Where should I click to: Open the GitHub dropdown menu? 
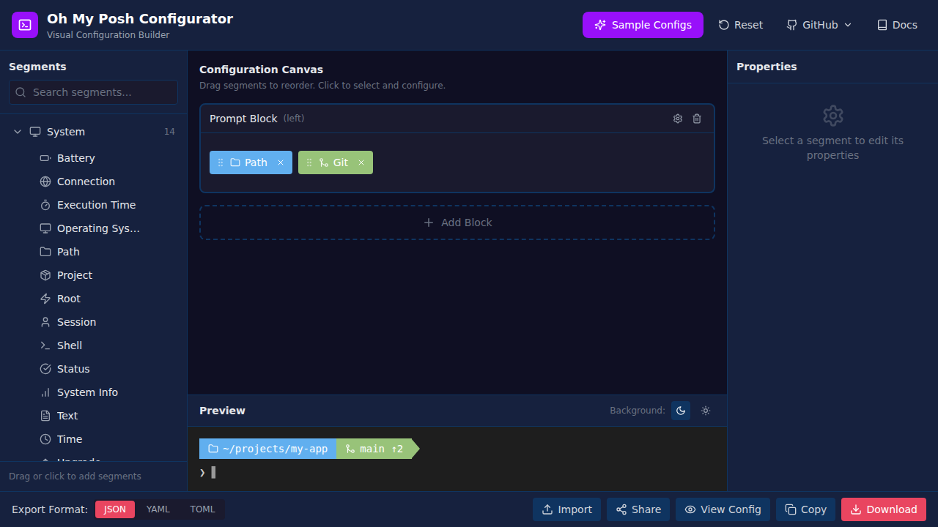pyautogui.click(x=818, y=24)
